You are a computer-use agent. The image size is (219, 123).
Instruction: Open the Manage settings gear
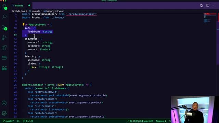click(4, 113)
